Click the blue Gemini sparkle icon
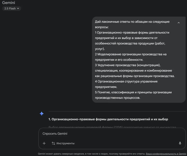Viewport: 187px width, 156px height. [42, 114]
